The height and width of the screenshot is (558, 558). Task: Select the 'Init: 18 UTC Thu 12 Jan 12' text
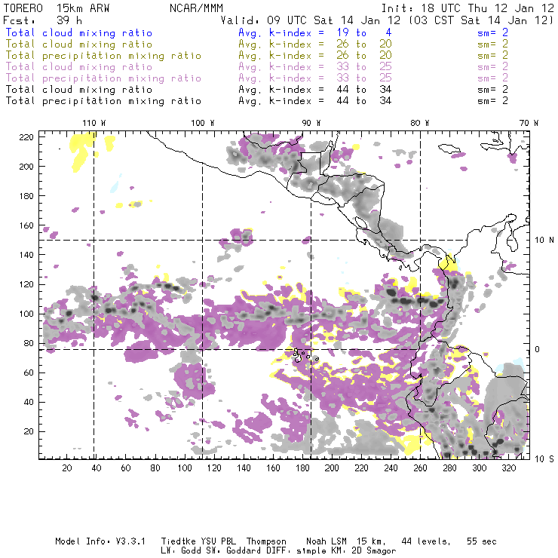(x=468, y=8)
